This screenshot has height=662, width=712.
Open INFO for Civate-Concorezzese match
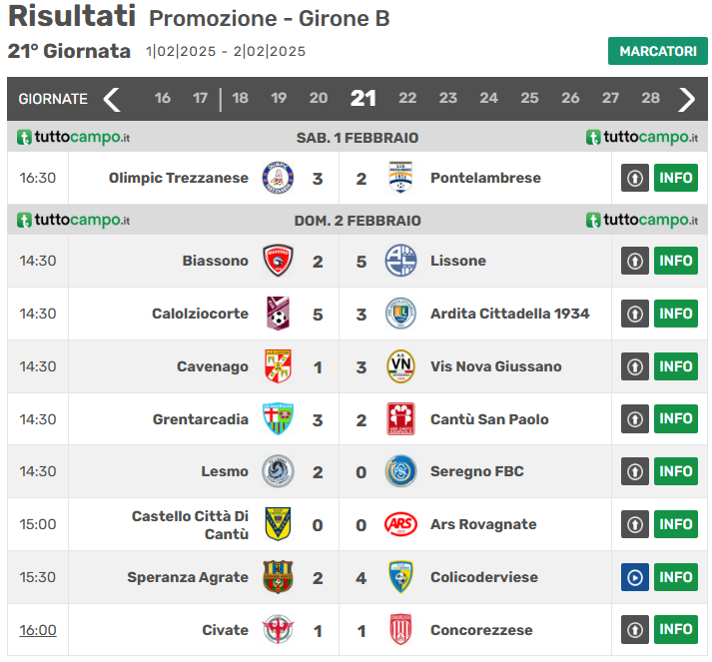[x=676, y=630]
